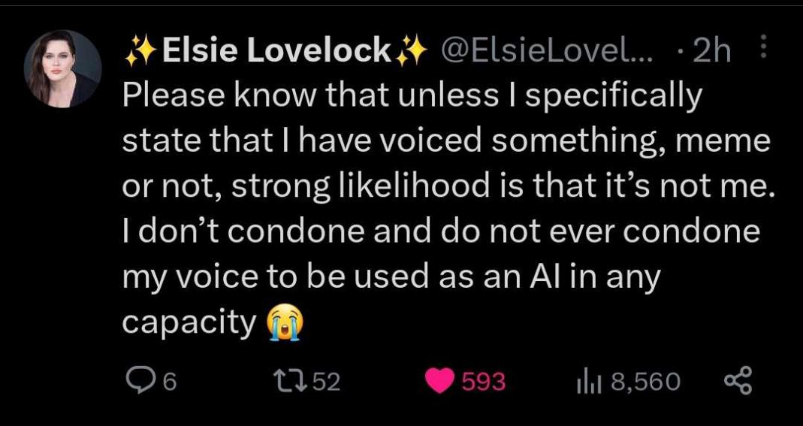
Task: Click the reply speech bubble icon
Action: tap(137, 381)
